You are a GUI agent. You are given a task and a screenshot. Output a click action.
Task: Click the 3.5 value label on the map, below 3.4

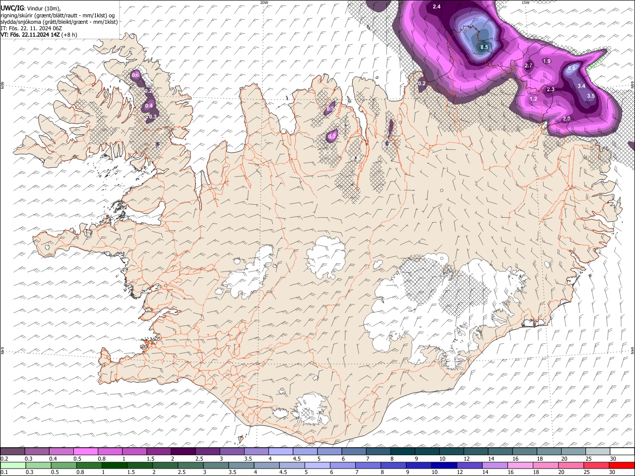click(x=591, y=96)
